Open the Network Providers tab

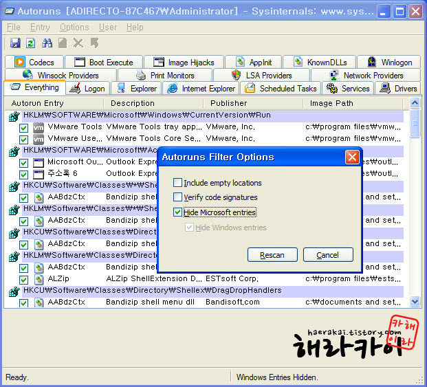pyautogui.click(x=366, y=75)
